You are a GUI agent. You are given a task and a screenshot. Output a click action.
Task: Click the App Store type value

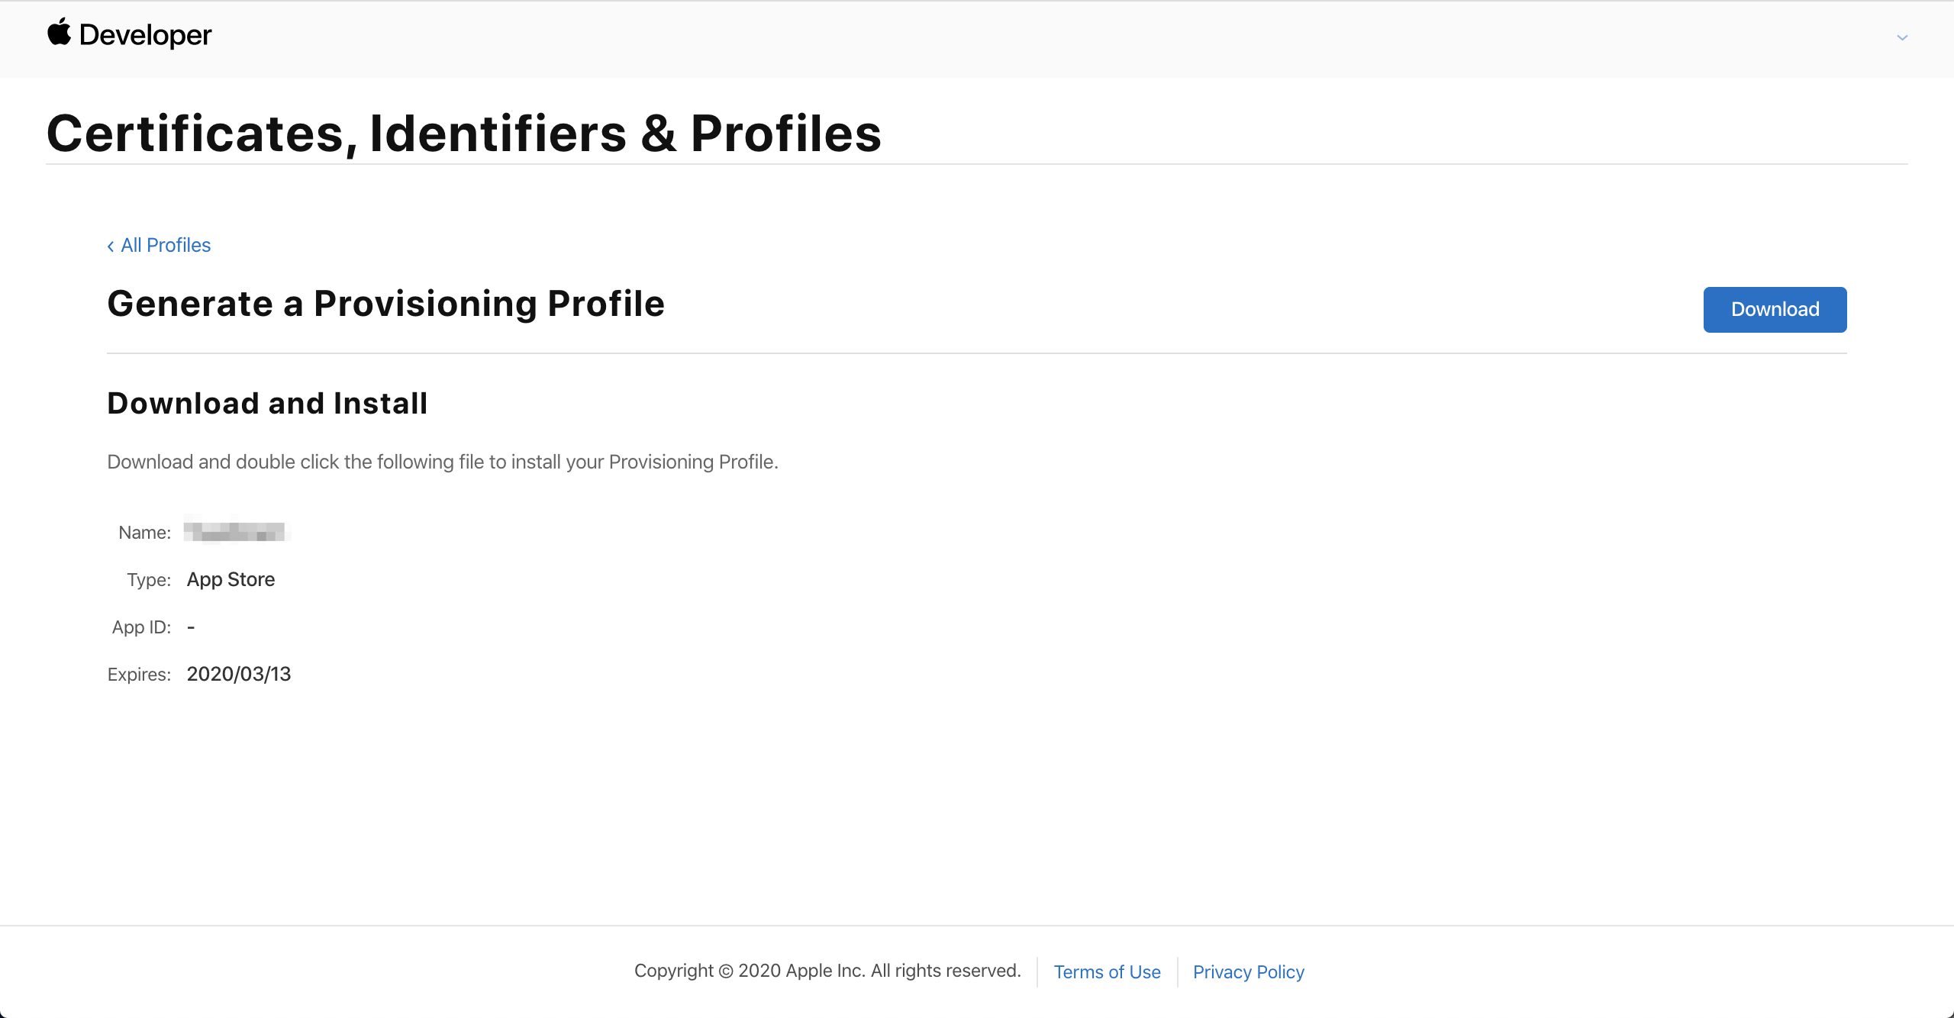pyautogui.click(x=231, y=579)
